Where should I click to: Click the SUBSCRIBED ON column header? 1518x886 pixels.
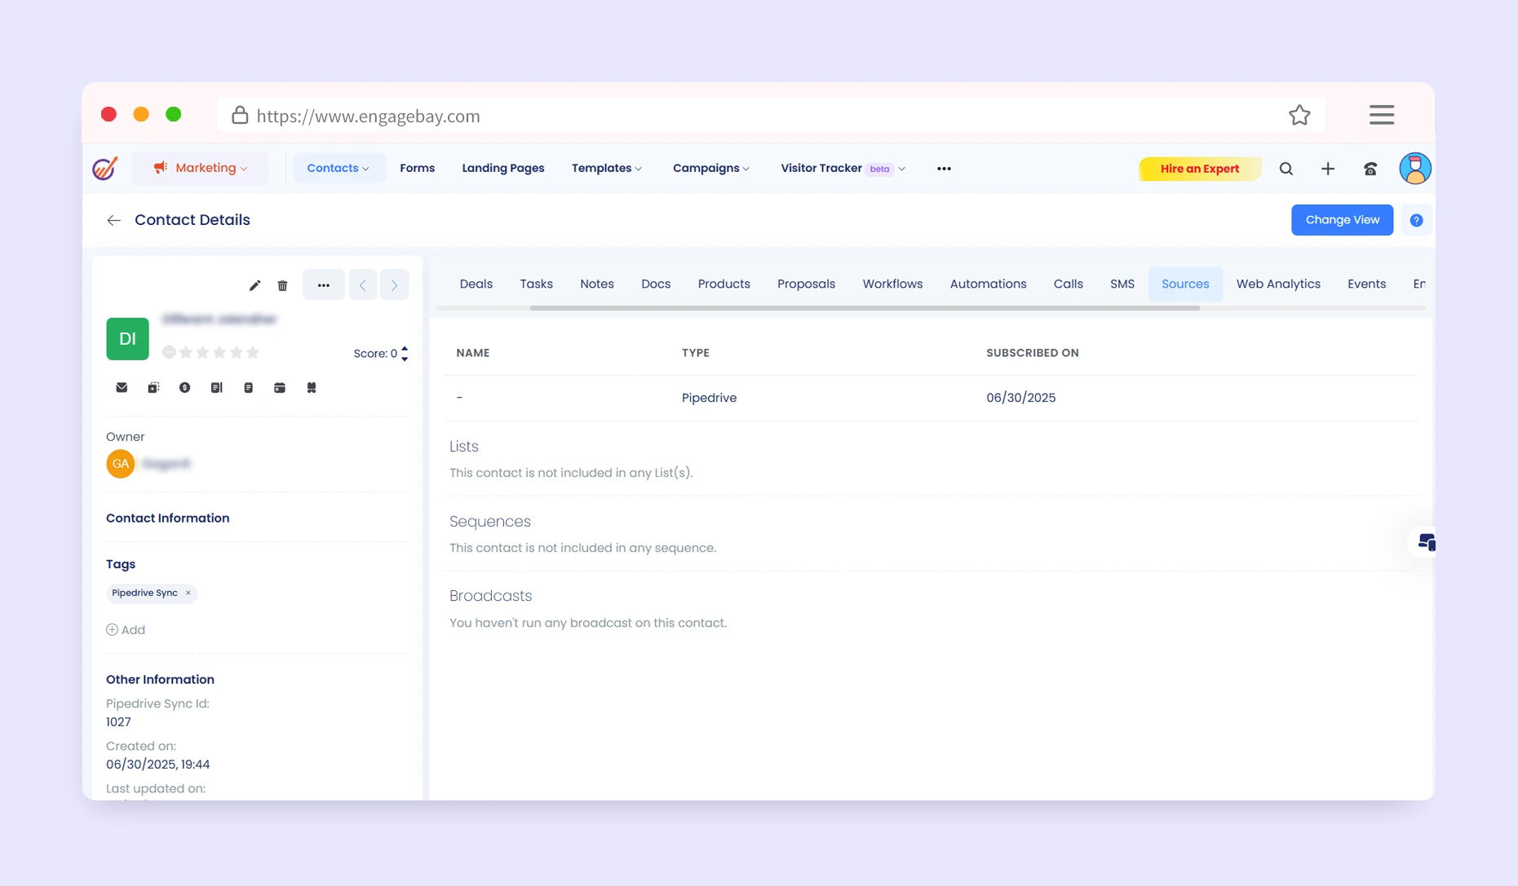tap(1033, 353)
